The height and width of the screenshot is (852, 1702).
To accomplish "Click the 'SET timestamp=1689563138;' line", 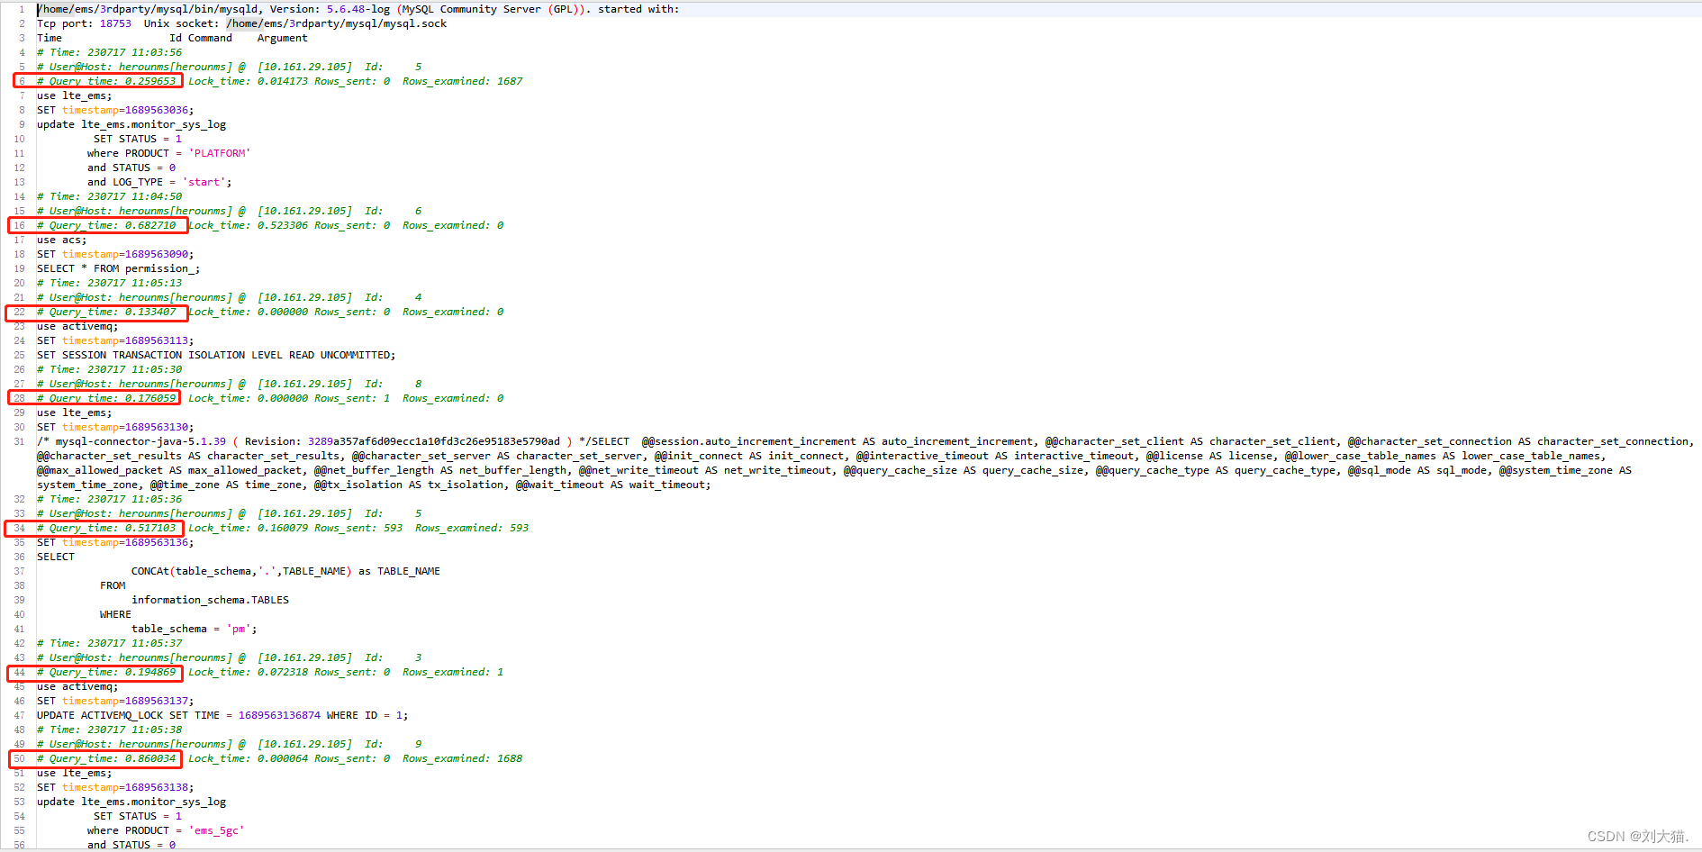I will coord(115,787).
